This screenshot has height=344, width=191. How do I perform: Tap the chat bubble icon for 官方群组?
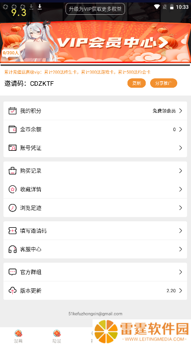(x=12, y=272)
